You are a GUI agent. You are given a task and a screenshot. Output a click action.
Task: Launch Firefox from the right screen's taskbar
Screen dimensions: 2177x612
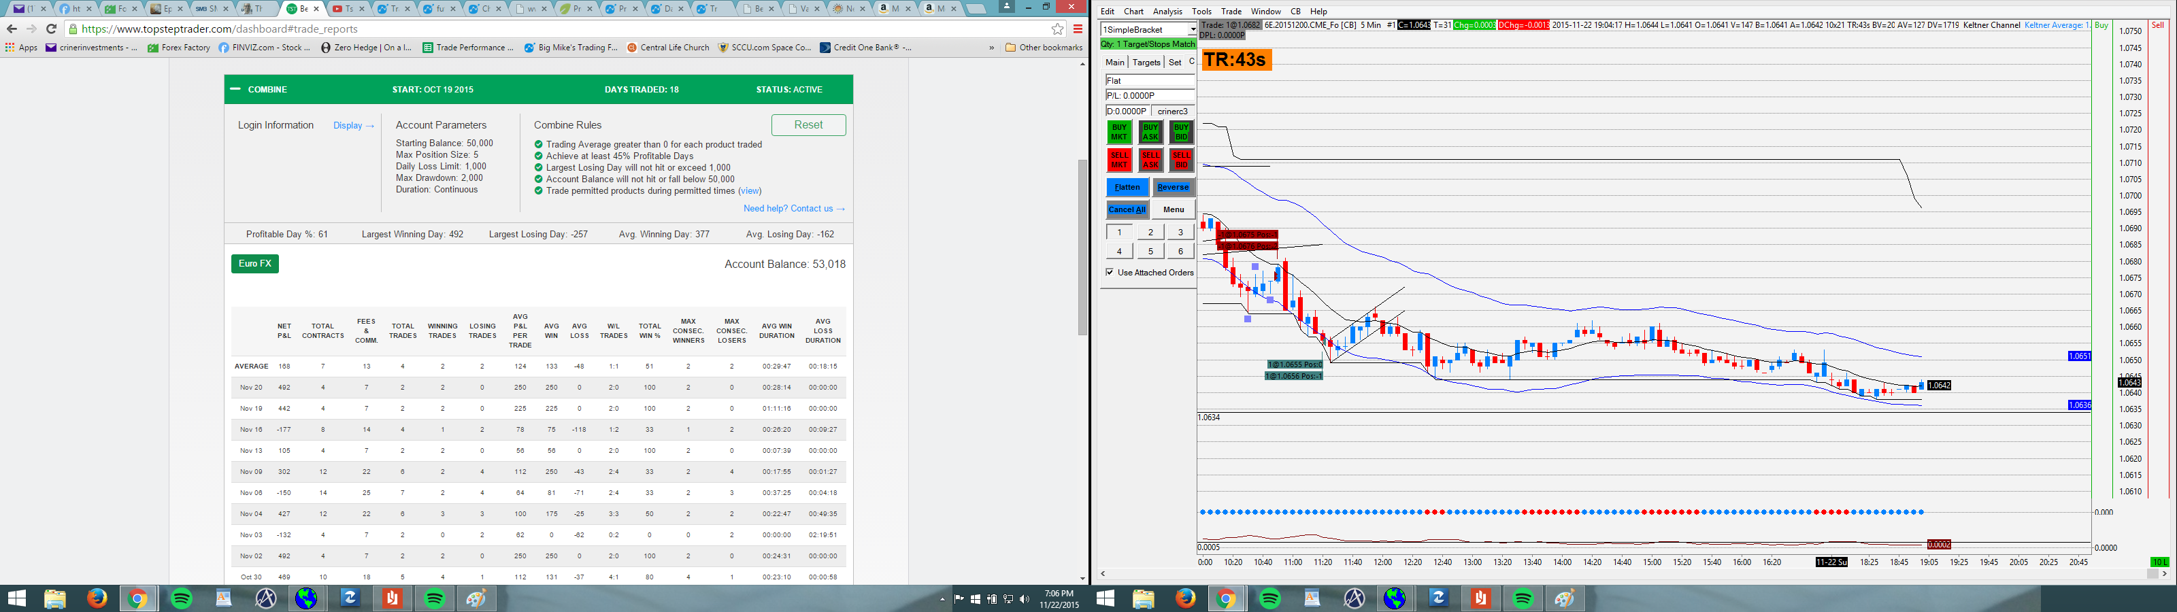pos(1185,598)
